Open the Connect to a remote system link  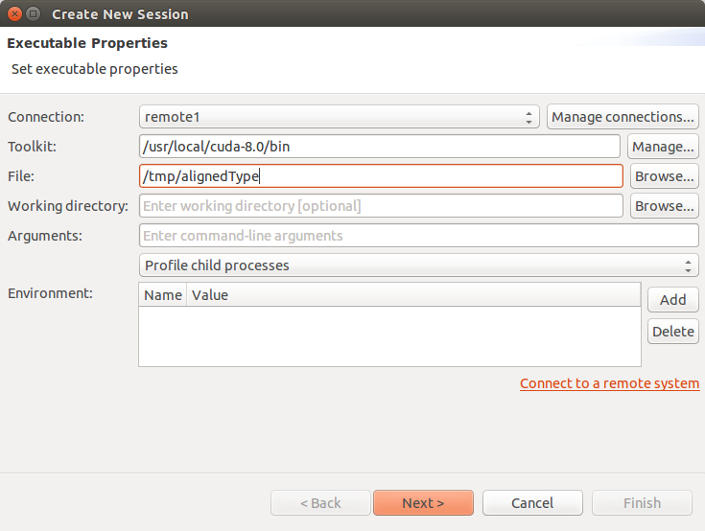tap(609, 383)
